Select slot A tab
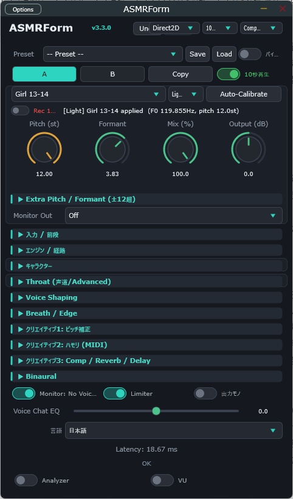The height and width of the screenshot is (499, 293). click(44, 74)
